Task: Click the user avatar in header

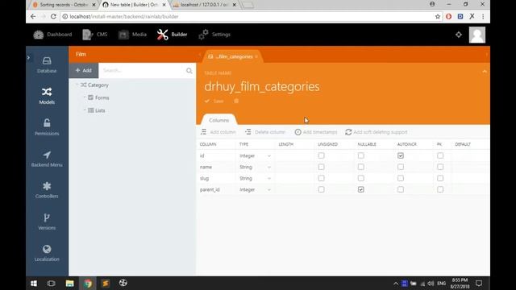Action: coord(477,35)
